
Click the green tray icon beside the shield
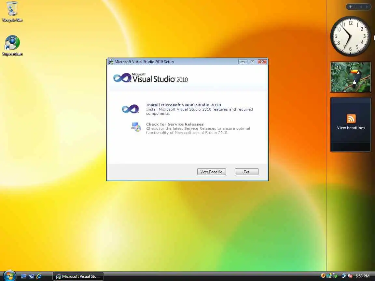coord(329,276)
